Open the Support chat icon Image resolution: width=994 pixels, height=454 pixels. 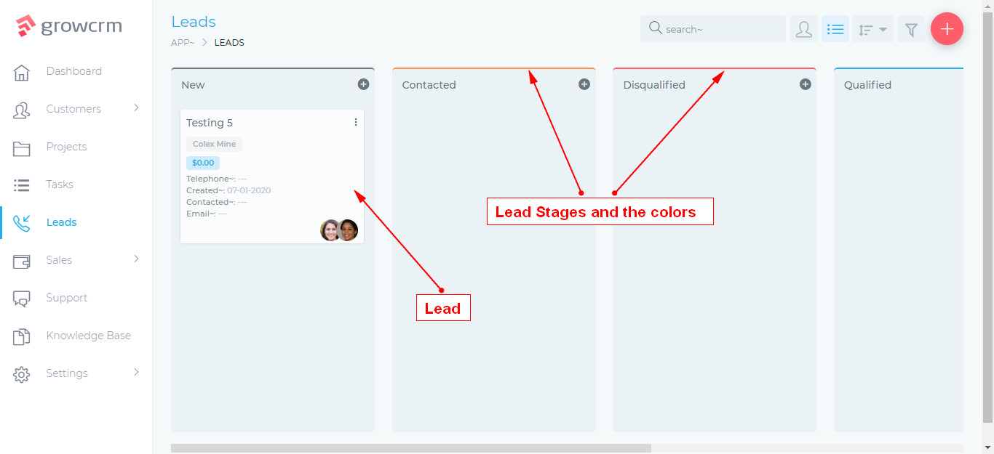(21, 297)
